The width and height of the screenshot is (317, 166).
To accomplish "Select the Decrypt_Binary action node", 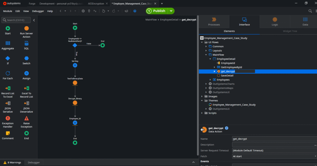I will [x=75, y=103].
